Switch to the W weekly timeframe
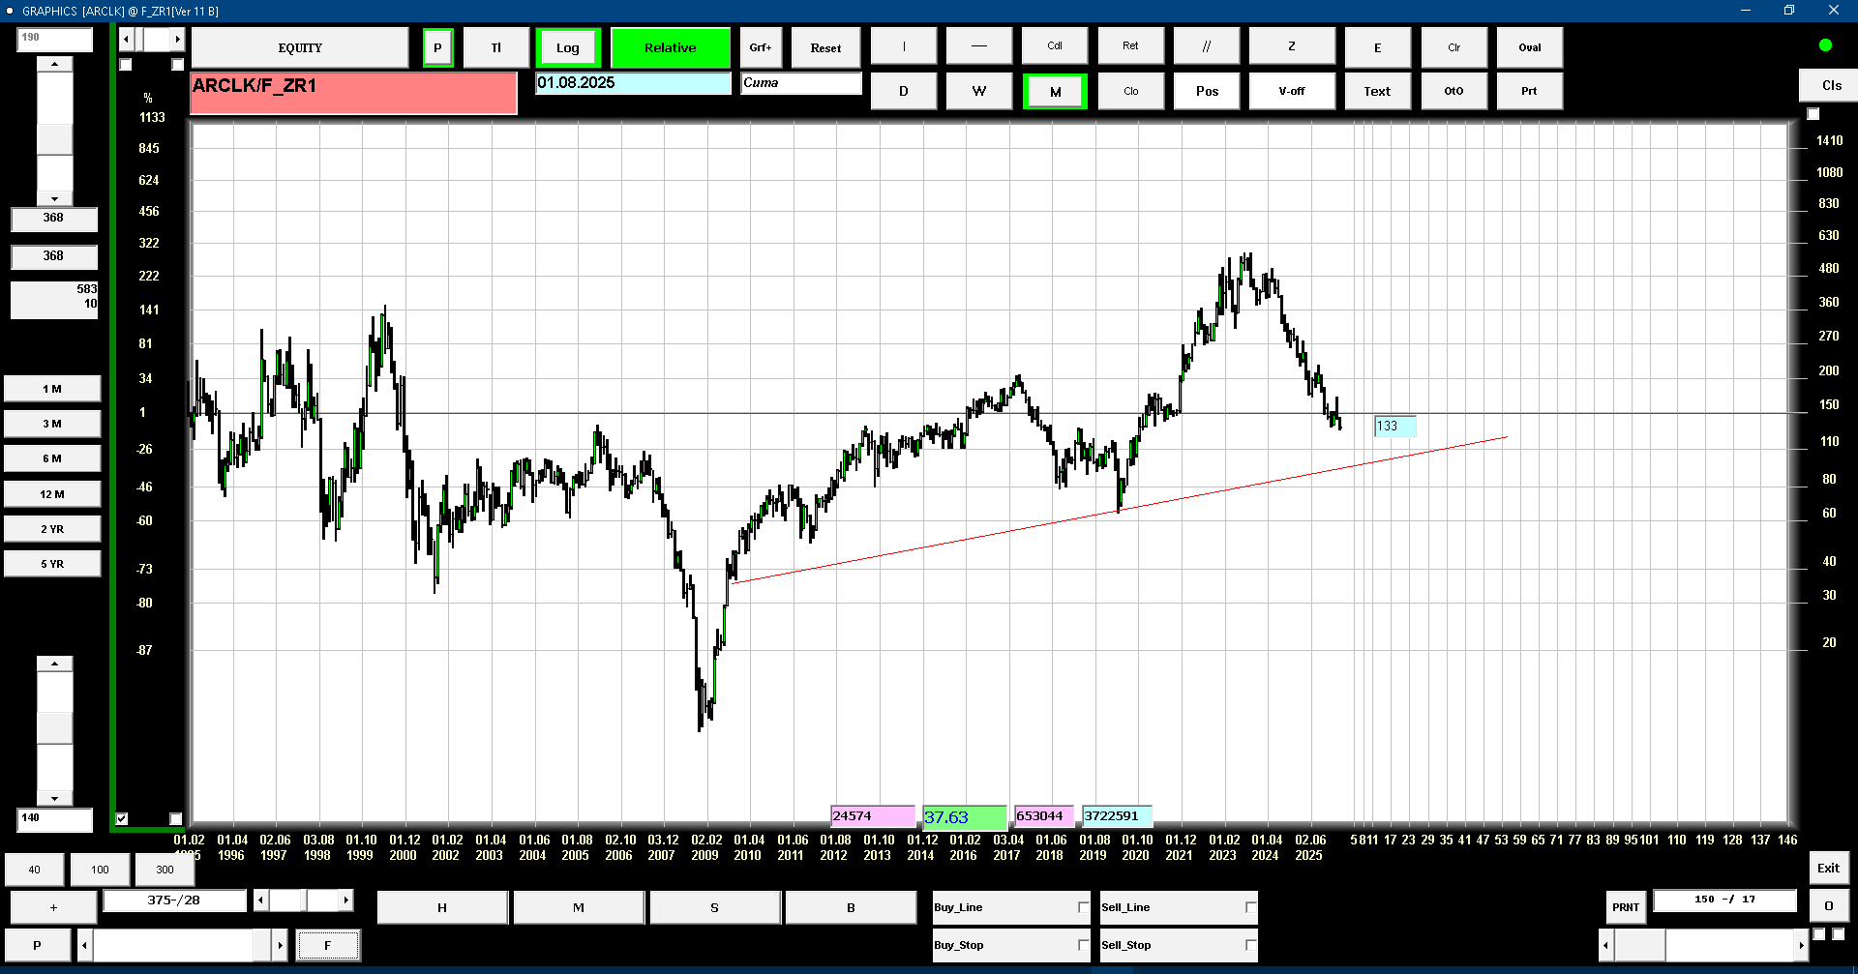 [x=979, y=91]
